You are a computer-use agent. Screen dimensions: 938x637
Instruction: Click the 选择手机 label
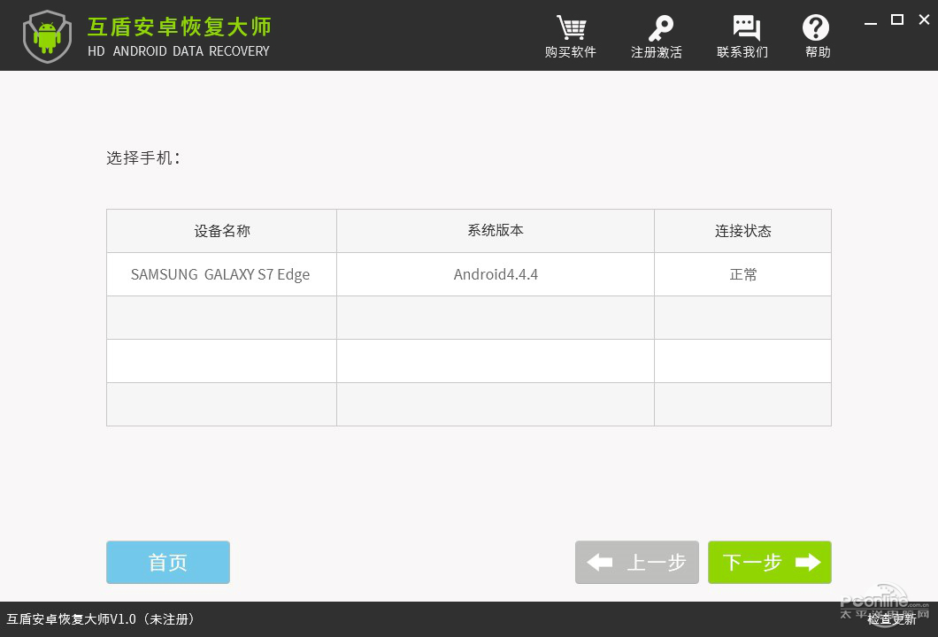tap(143, 157)
